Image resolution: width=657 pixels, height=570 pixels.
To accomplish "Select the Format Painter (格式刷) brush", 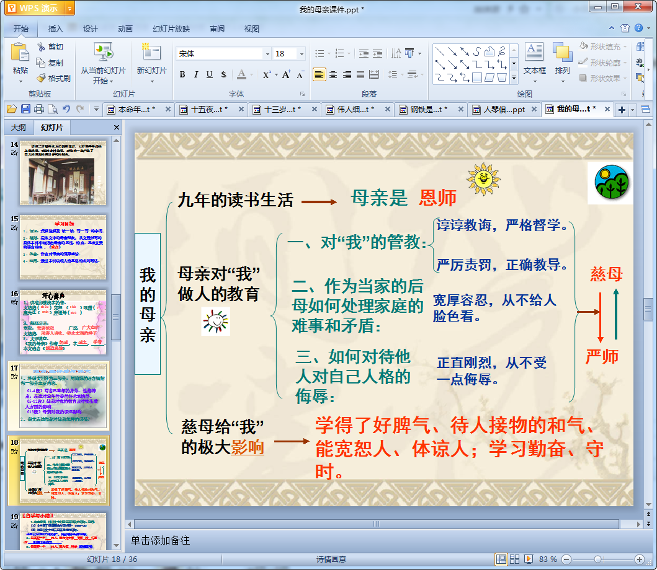I will point(41,78).
